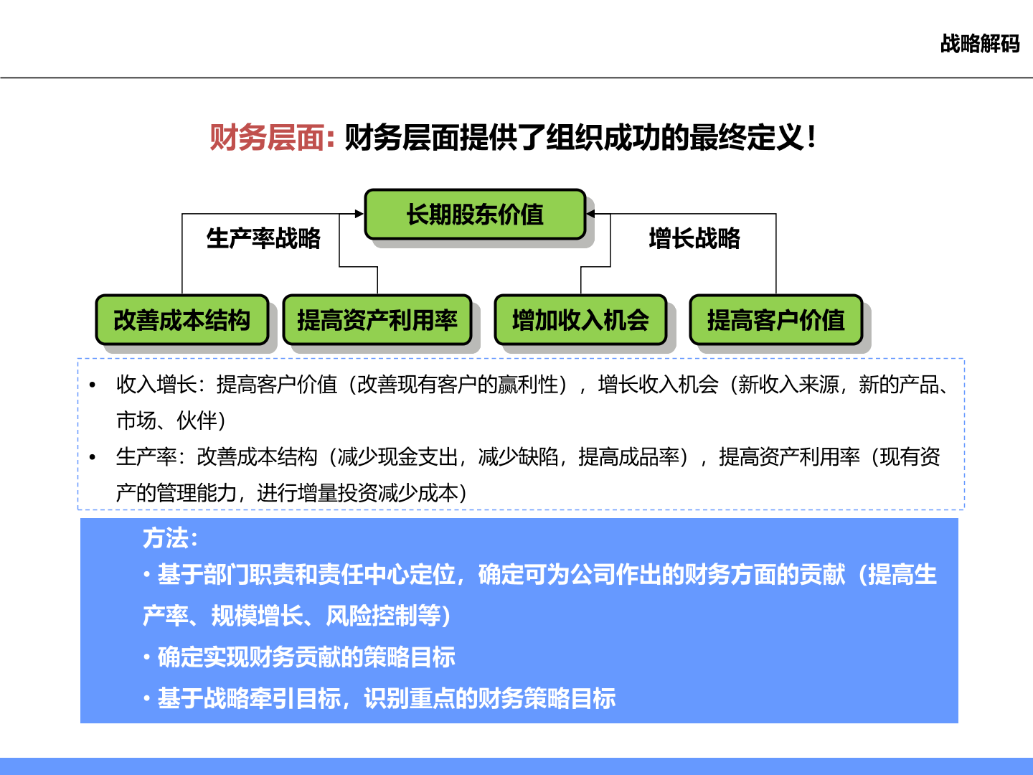Click the 战略解码 header text
This screenshot has height=775, width=1033.
980,44
